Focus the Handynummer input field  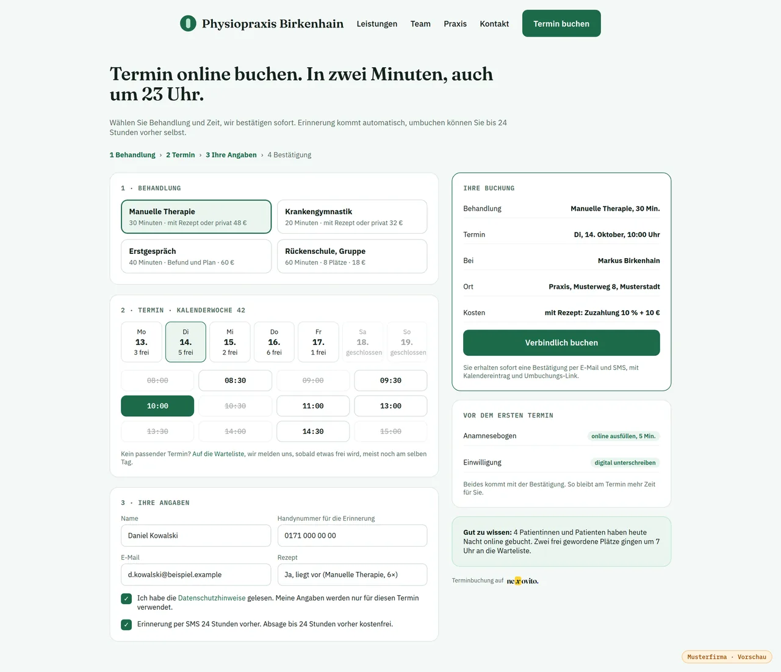click(x=352, y=535)
